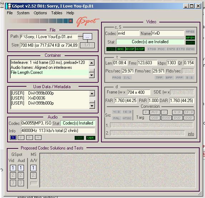Viewport: 205px width, 198px height.
Task: Select the SVCD target button
Action: click(166, 118)
